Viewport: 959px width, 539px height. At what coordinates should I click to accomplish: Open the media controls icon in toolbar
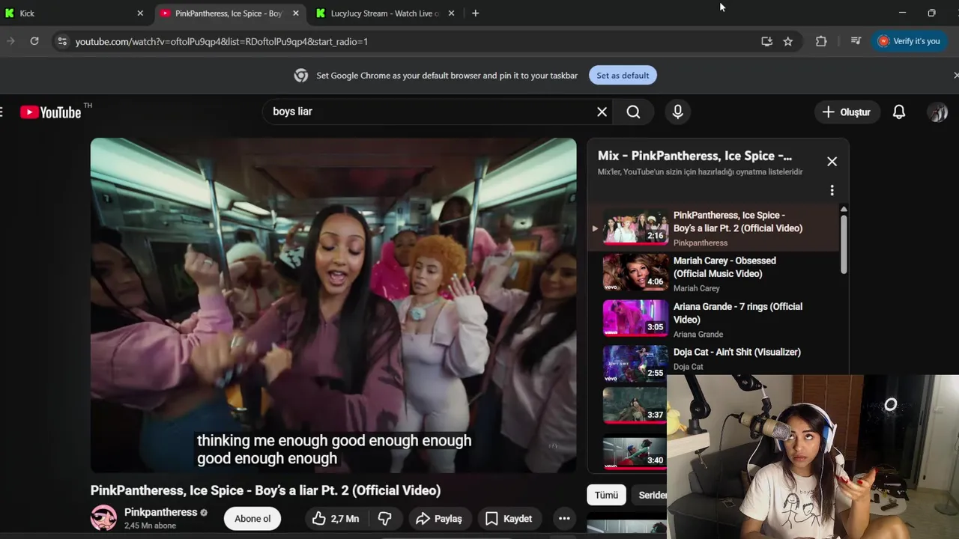(x=856, y=41)
